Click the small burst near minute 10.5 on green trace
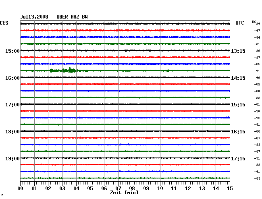This screenshot has width=262, height=199. tap(167, 70)
